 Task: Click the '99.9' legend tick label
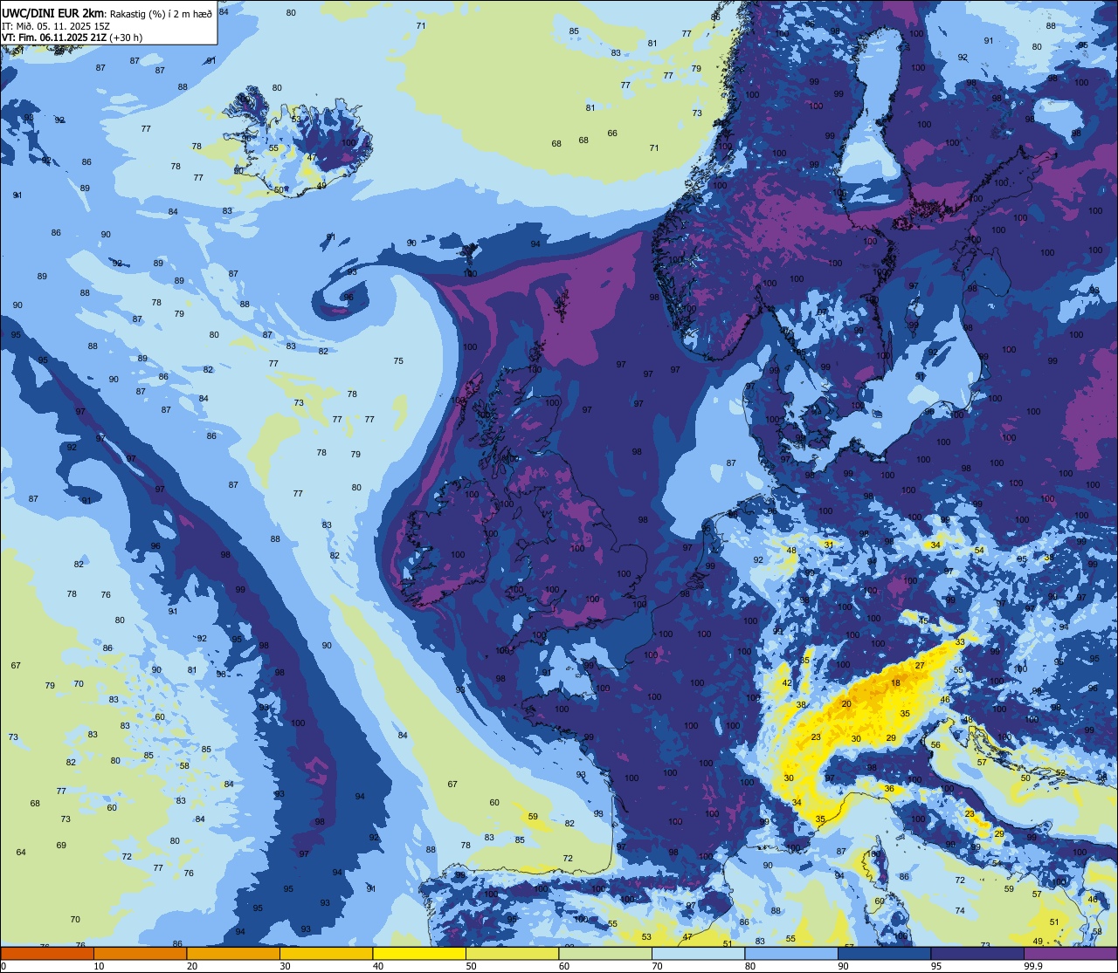point(1034,966)
